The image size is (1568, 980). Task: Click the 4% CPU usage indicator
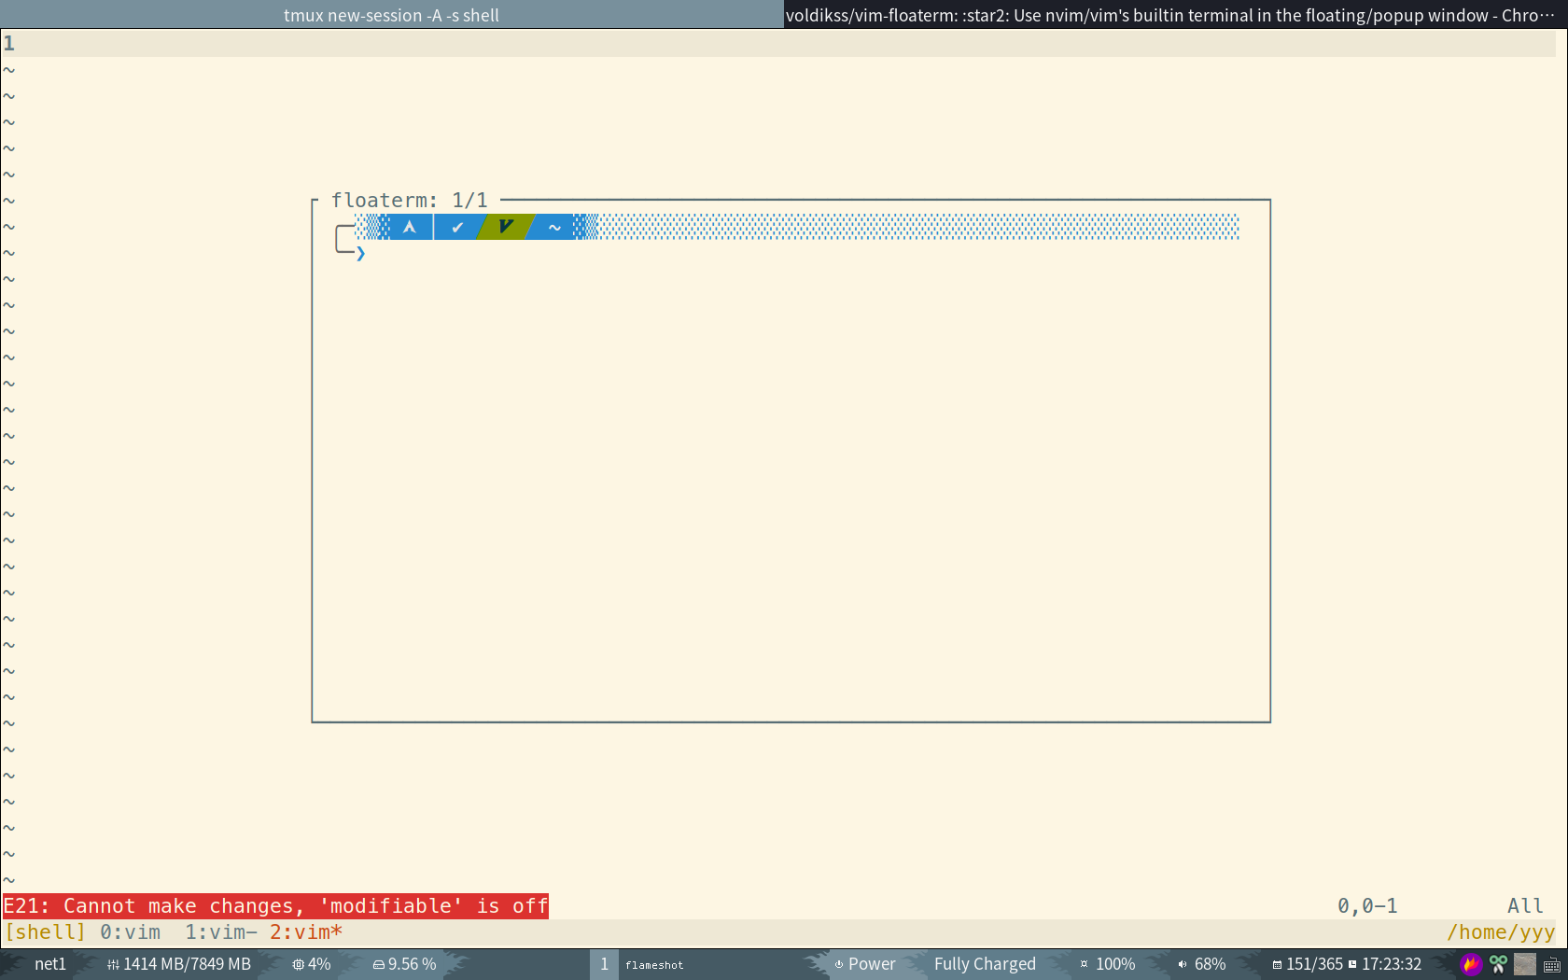point(312,964)
